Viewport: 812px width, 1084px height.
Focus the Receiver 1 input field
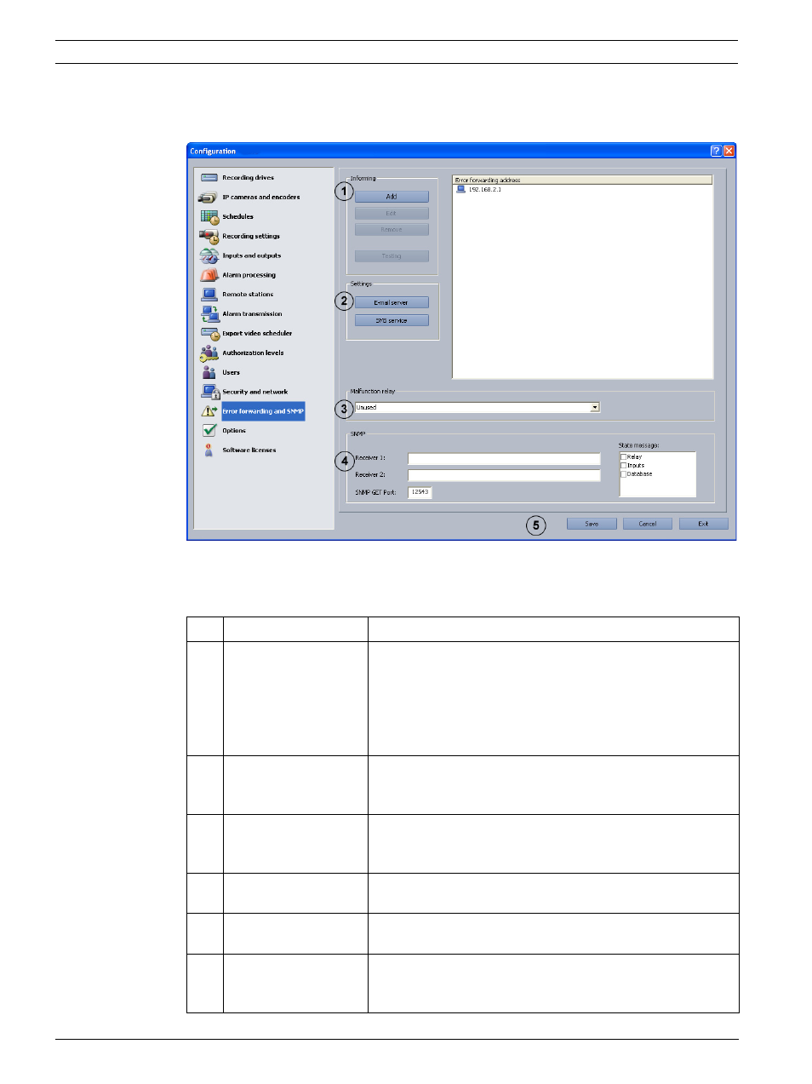[x=504, y=458]
